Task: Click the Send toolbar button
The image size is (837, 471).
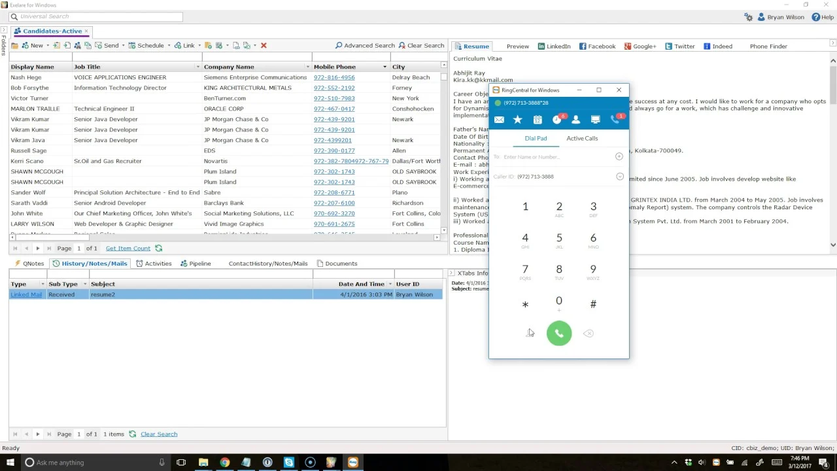Action: 107,46
